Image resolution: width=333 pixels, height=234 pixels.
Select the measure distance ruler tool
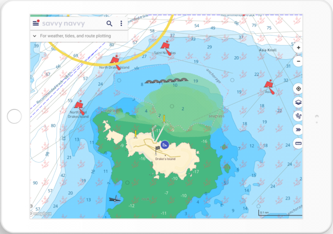pos(298,144)
